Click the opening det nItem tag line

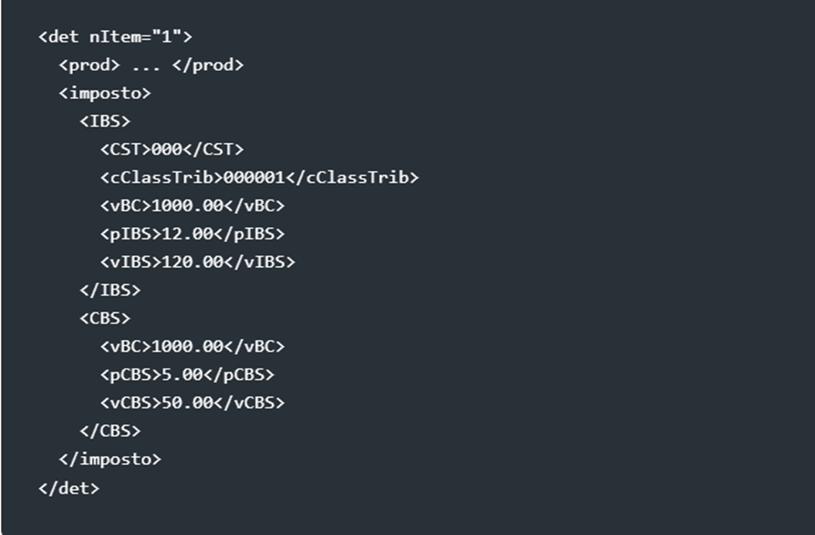[x=114, y=36]
